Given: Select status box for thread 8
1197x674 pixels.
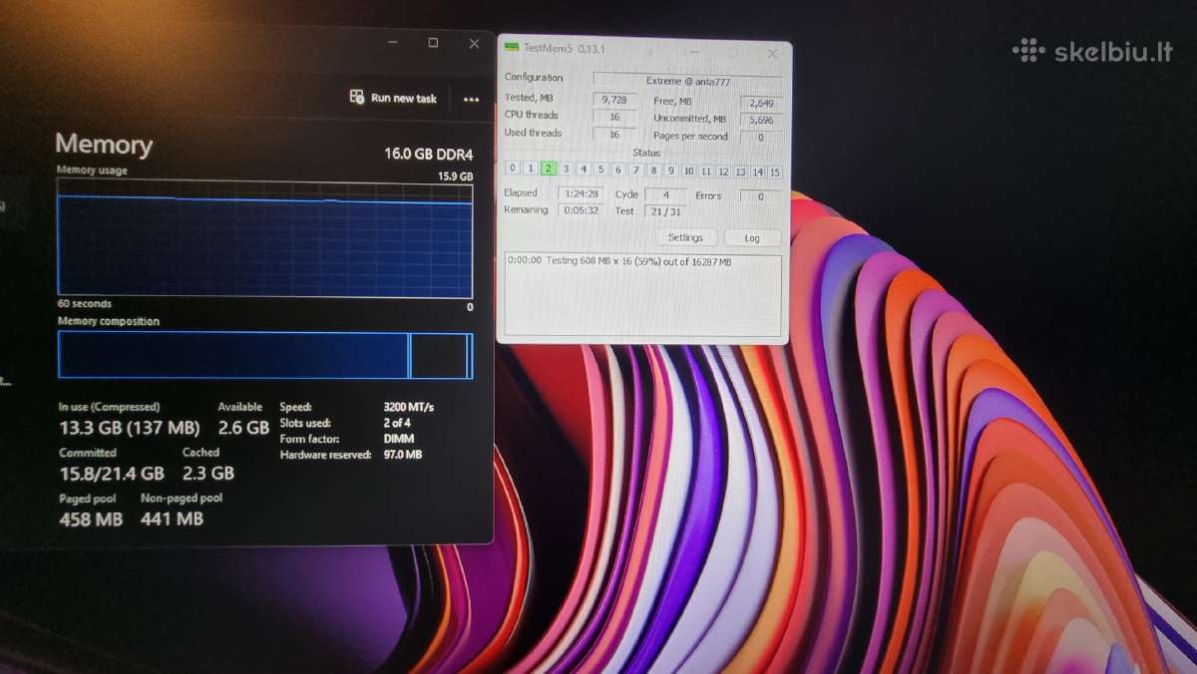Looking at the screenshot, I should [653, 170].
